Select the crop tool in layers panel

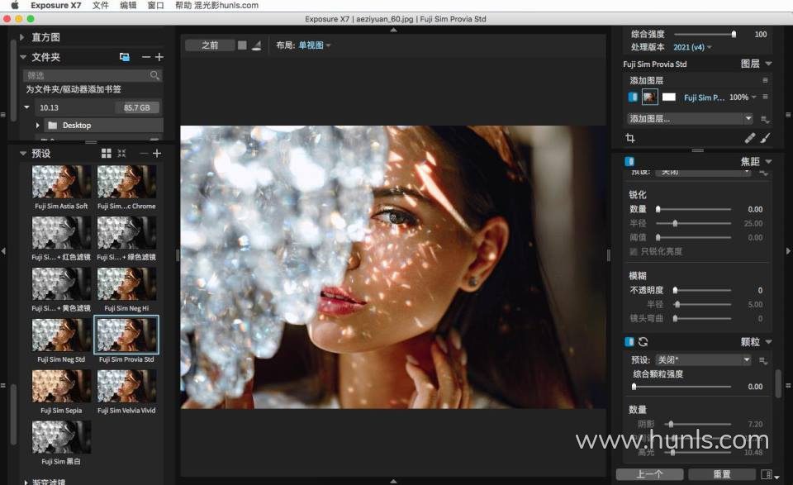coord(630,138)
